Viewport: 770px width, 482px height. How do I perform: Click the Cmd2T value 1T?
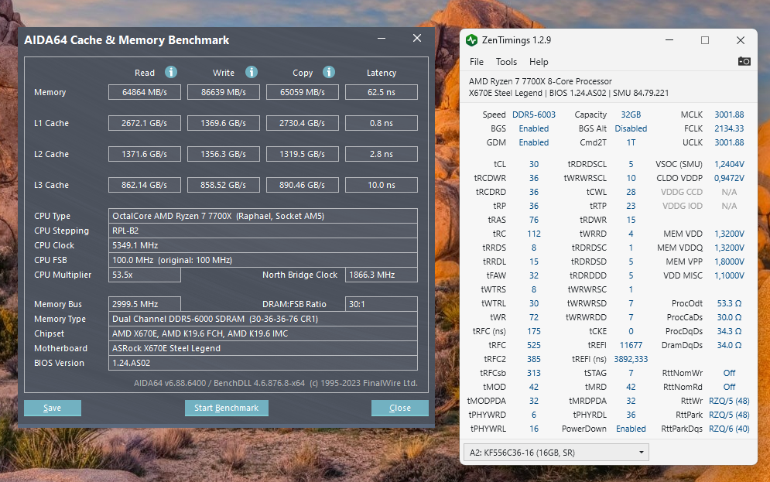pos(631,142)
